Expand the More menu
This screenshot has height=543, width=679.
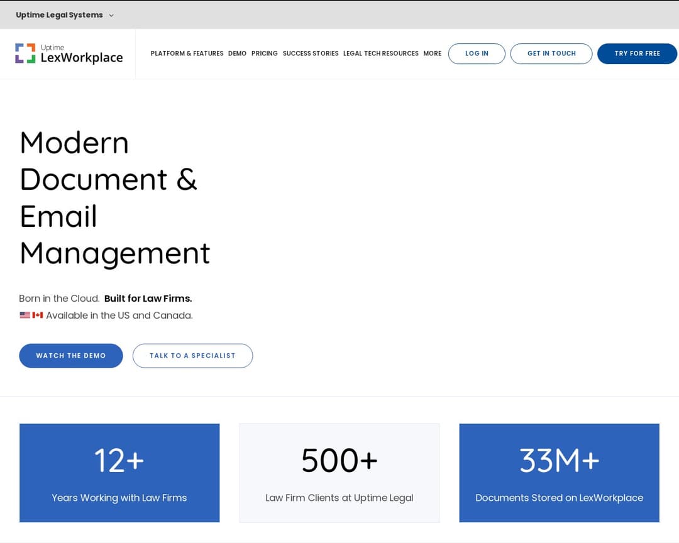432,53
